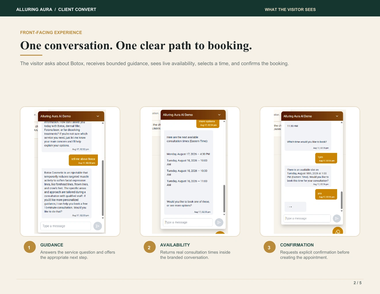Screen dimensions: 380x294
Task: Collapse the Guidance chat widget chevron
Action: click(x=98, y=116)
